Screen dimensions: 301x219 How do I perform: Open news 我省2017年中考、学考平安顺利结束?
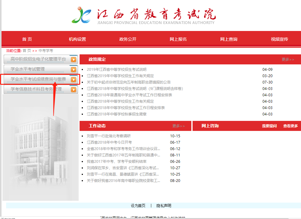[x=117, y=161]
